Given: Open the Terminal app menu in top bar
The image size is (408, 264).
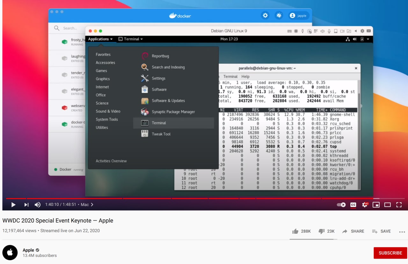Looking at the screenshot, I should point(131,39).
